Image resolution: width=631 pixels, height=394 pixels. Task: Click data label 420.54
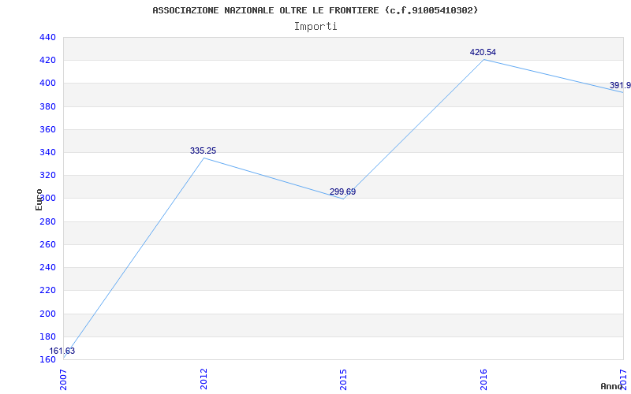(x=483, y=52)
